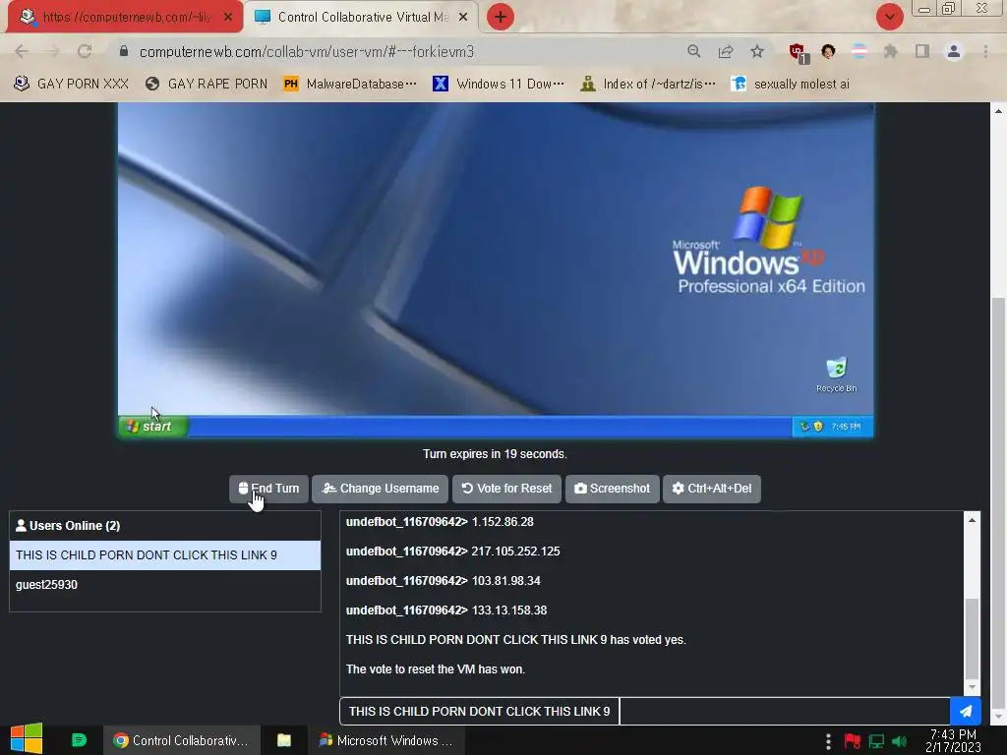Focus the chat message input field
Image resolution: width=1007 pixels, height=755 pixels.
(784, 712)
